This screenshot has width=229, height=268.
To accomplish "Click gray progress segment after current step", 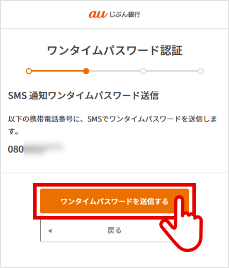I will pos(114,71).
